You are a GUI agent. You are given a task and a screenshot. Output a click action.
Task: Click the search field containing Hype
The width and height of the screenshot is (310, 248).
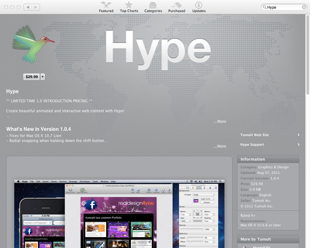point(284,7)
